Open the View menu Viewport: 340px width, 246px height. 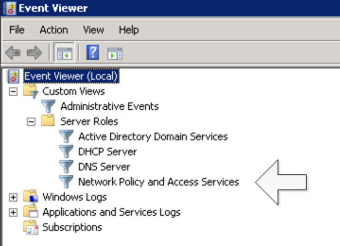(93, 30)
